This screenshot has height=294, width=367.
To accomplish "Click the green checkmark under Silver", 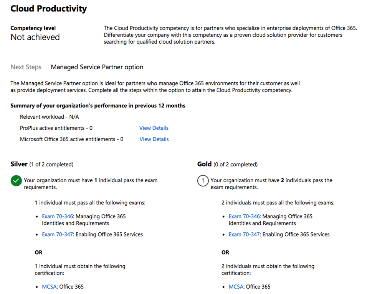I will [x=16, y=181].
